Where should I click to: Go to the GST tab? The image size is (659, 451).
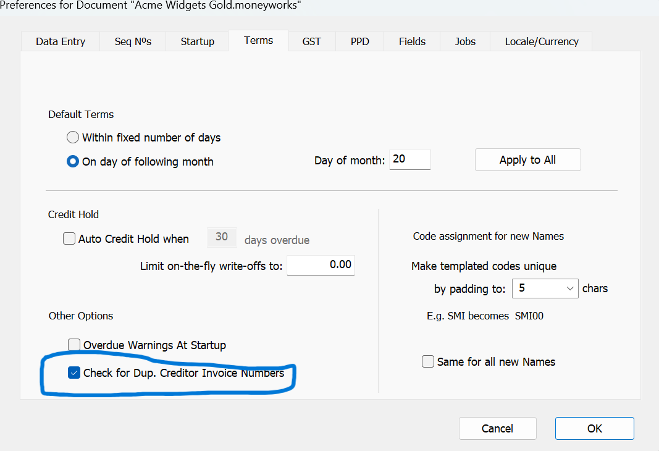tap(312, 41)
